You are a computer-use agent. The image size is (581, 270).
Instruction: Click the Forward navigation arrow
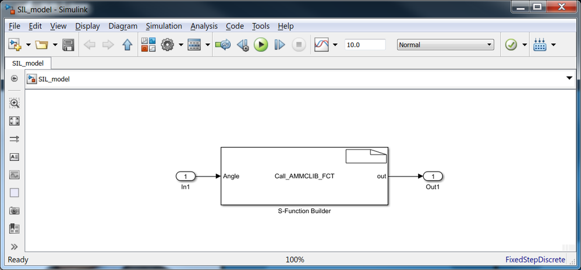click(108, 45)
